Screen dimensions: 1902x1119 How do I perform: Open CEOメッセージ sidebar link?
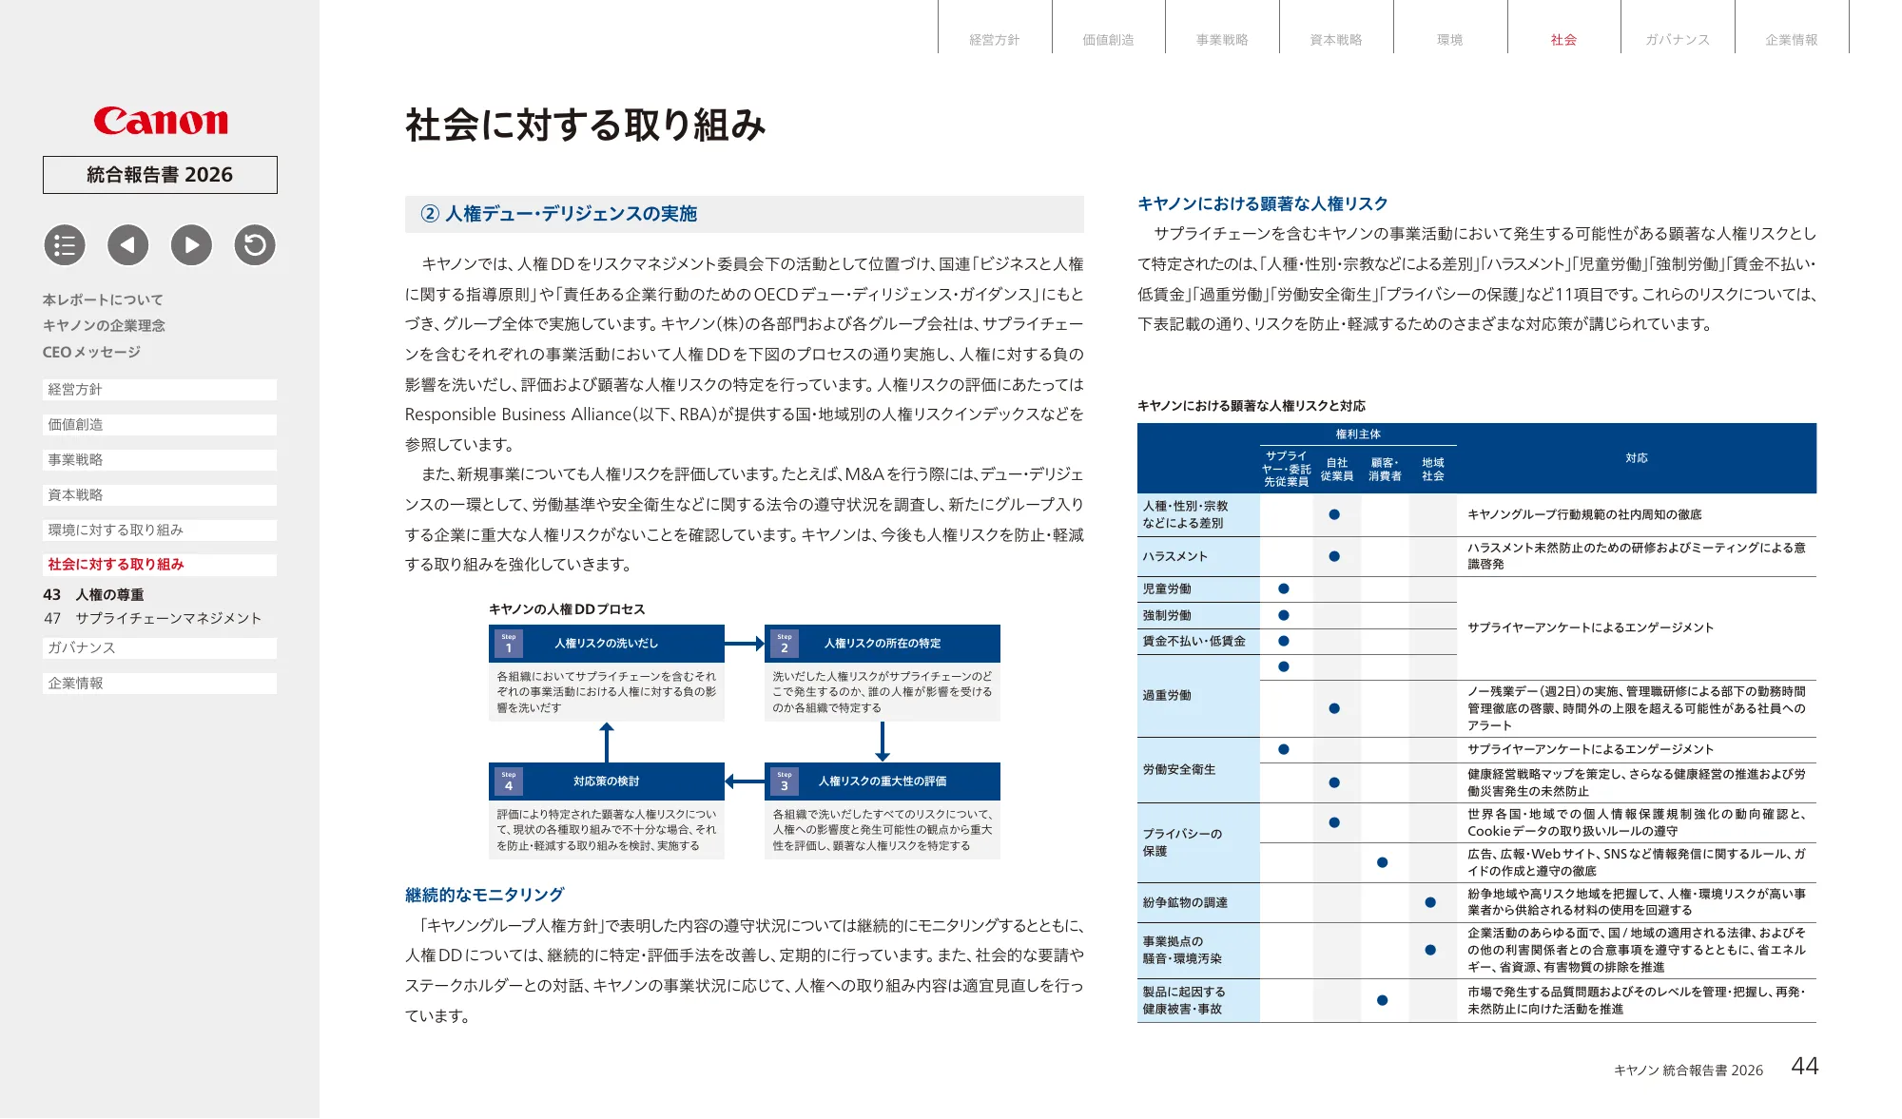pyautogui.click(x=91, y=352)
